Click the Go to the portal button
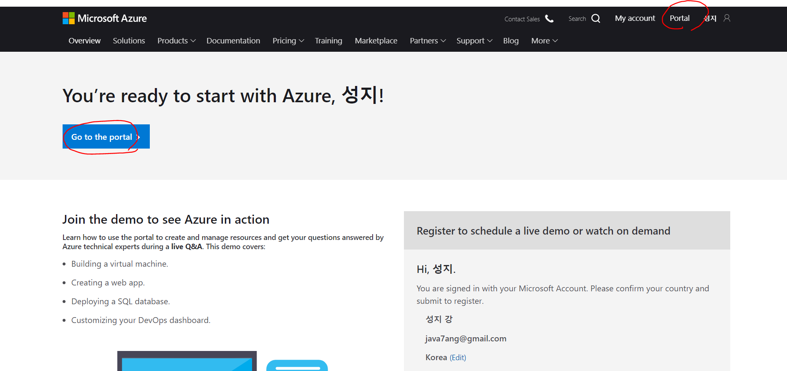The height and width of the screenshot is (371, 787). coord(106,136)
